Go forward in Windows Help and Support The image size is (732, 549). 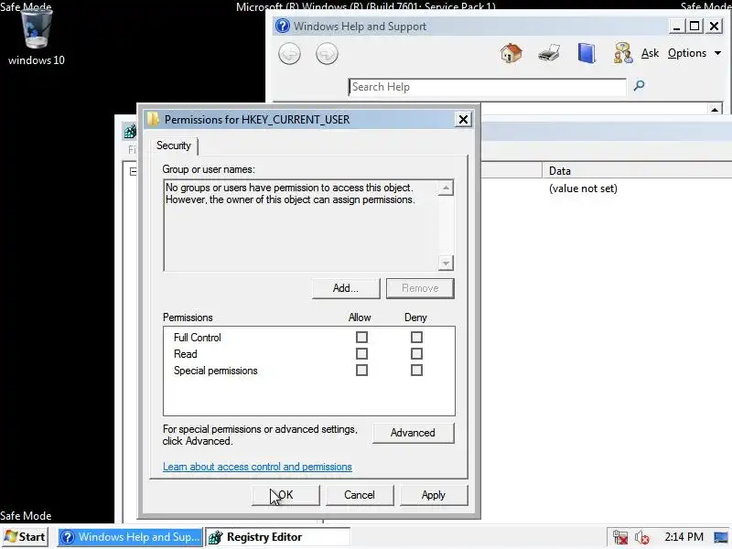(327, 54)
